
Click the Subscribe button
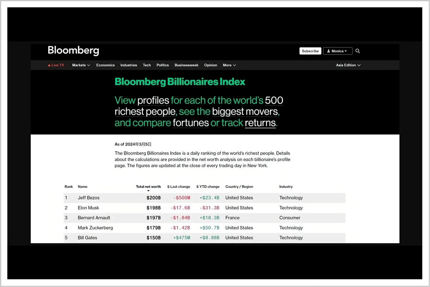coord(310,51)
